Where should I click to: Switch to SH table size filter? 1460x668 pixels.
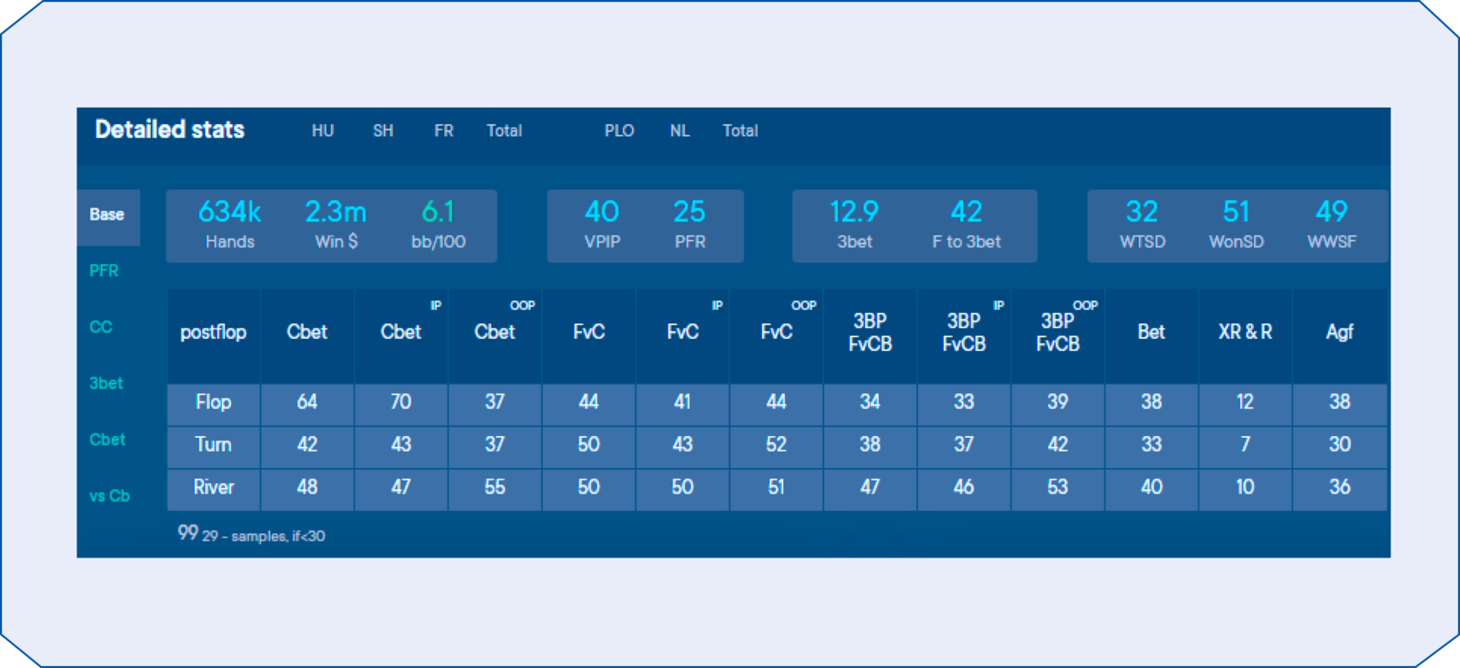383,130
